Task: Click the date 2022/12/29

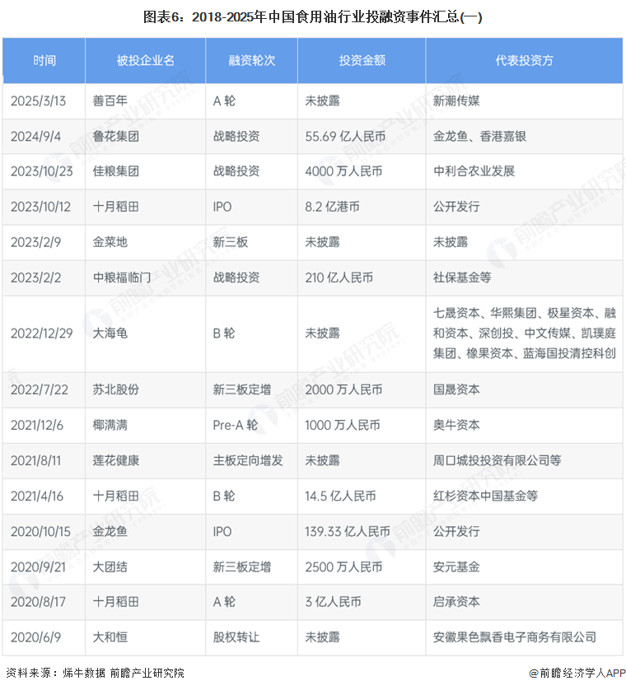Action: click(42, 333)
